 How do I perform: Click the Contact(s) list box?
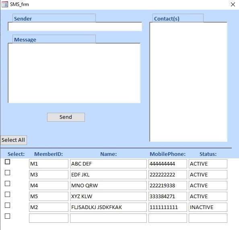click(x=188, y=82)
